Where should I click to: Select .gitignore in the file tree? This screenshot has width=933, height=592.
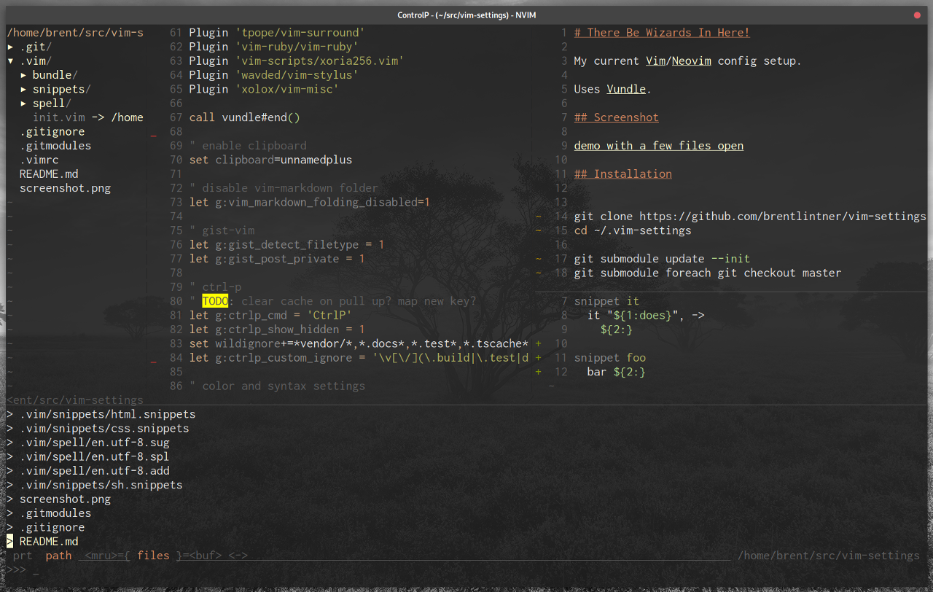click(x=52, y=132)
